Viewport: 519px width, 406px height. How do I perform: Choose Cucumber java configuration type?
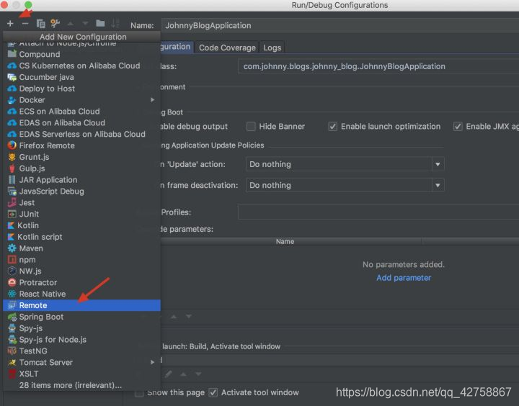(x=81, y=77)
